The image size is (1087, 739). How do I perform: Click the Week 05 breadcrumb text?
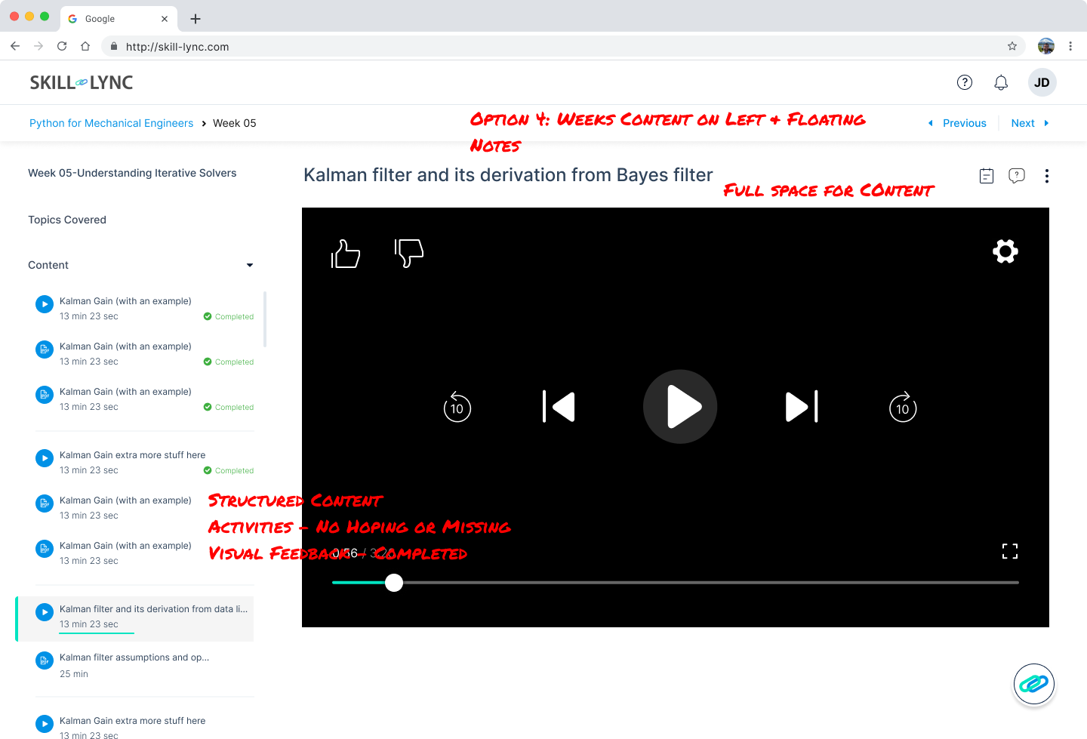pyautogui.click(x=235, y=123)
